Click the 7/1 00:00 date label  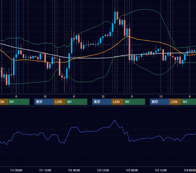click(16, 170)
